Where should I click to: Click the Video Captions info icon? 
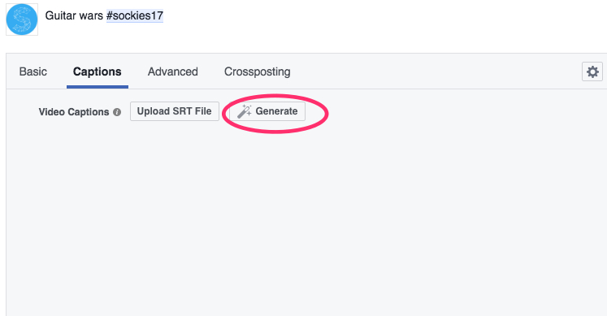pos(117,112)
